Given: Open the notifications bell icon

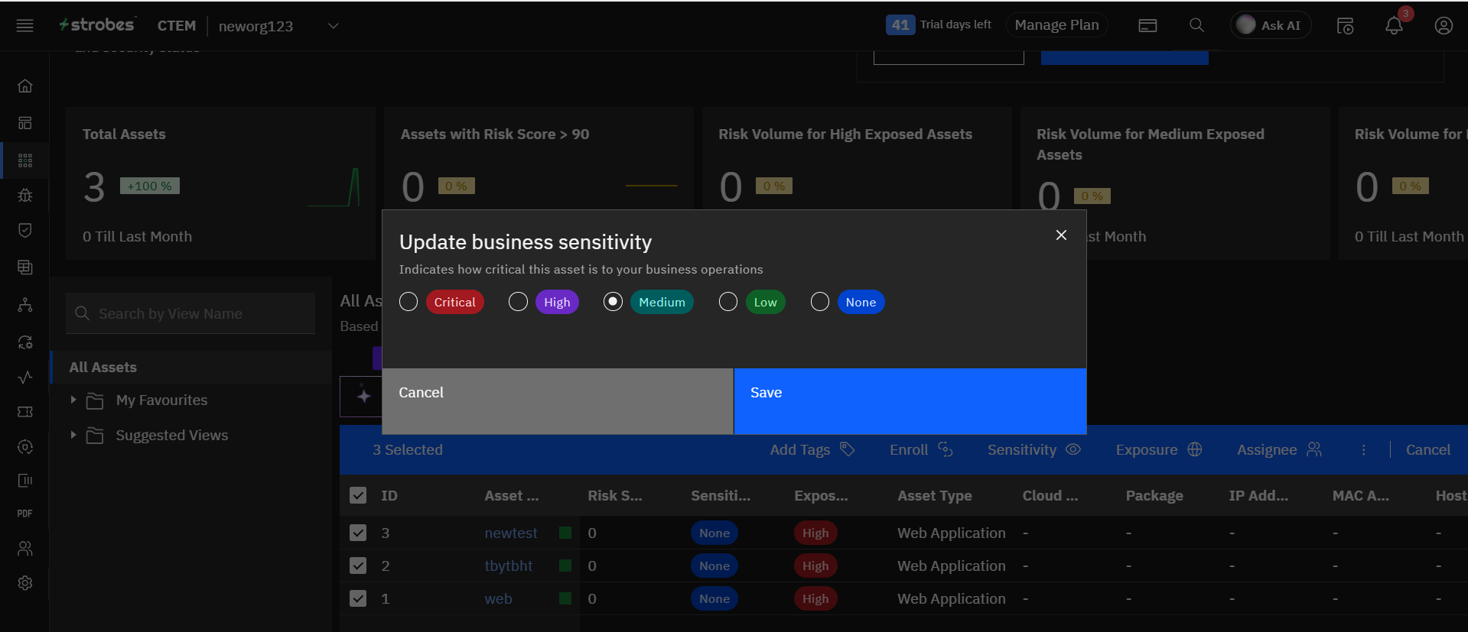Looking at the screenshot, I should coord(1394,26).
